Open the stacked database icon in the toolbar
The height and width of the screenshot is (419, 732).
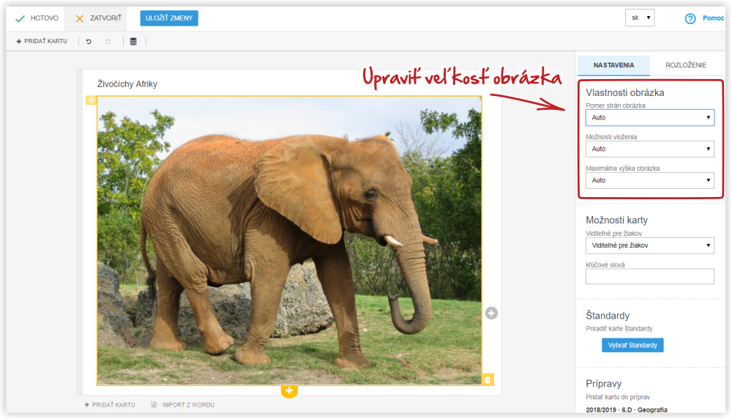133,42
